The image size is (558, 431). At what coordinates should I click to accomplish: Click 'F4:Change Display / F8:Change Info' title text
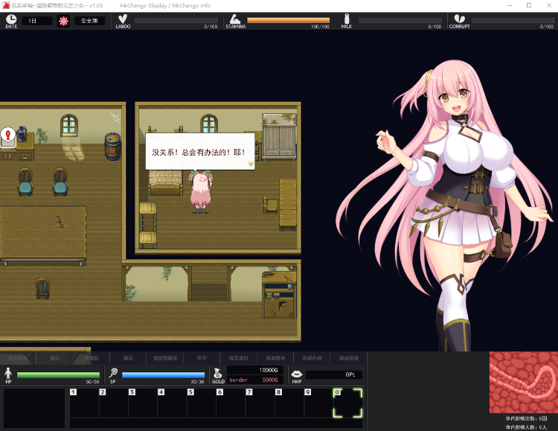click(165, 6)
